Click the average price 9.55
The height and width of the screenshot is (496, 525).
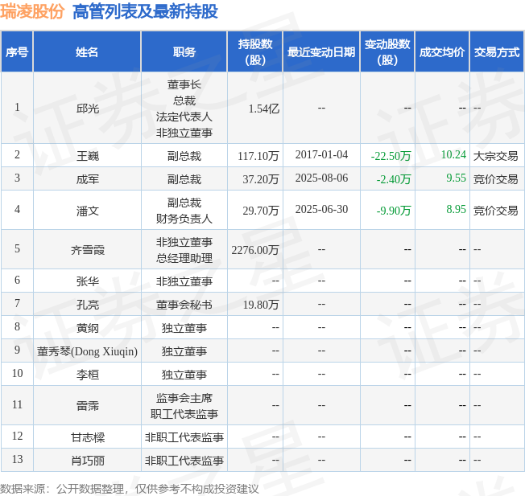tap(456, 178)
